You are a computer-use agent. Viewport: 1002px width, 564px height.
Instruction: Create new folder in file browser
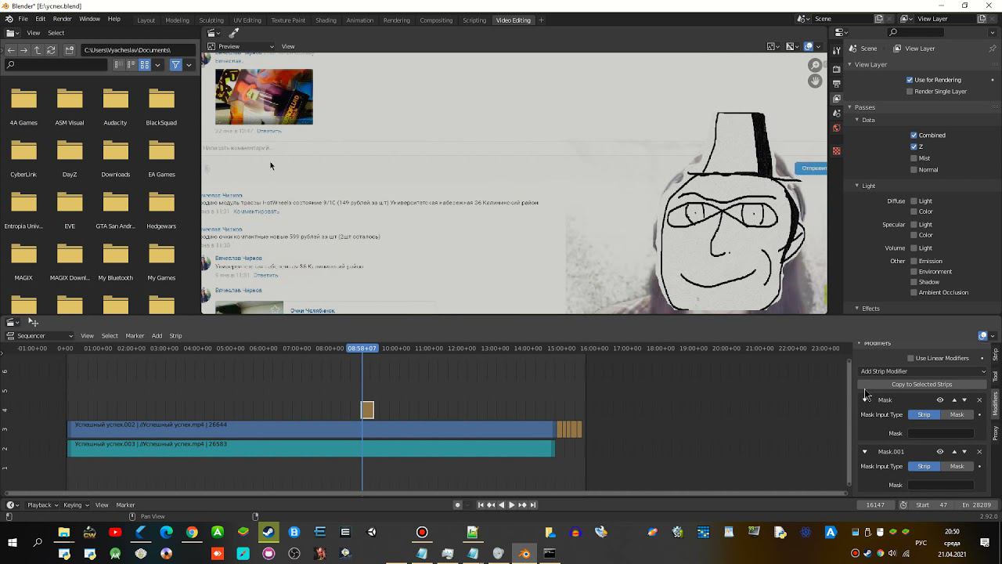(x=70, y=49)
